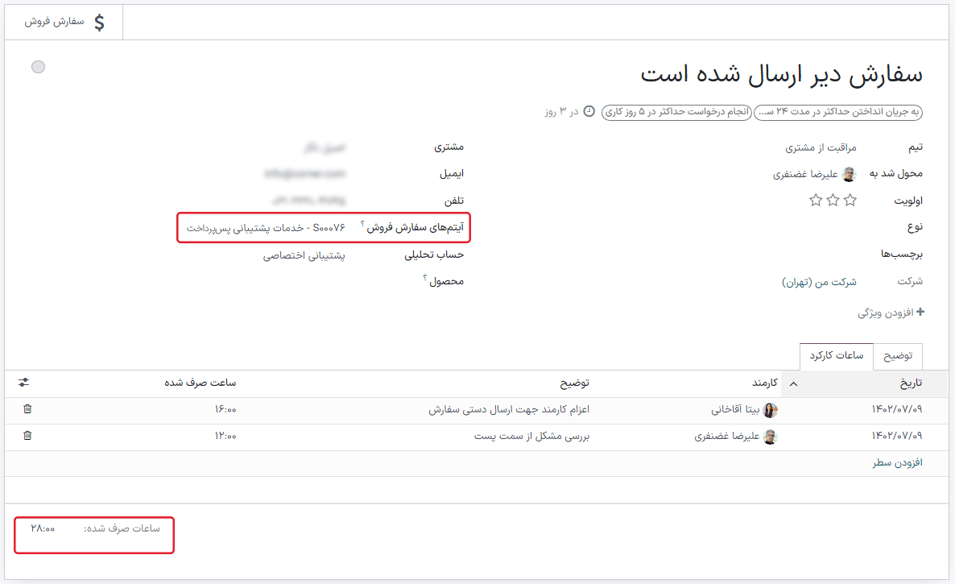Click the avatar of assigned user علیرضا غضنفری
The image size is (955, 584).
tap(849, 174)
